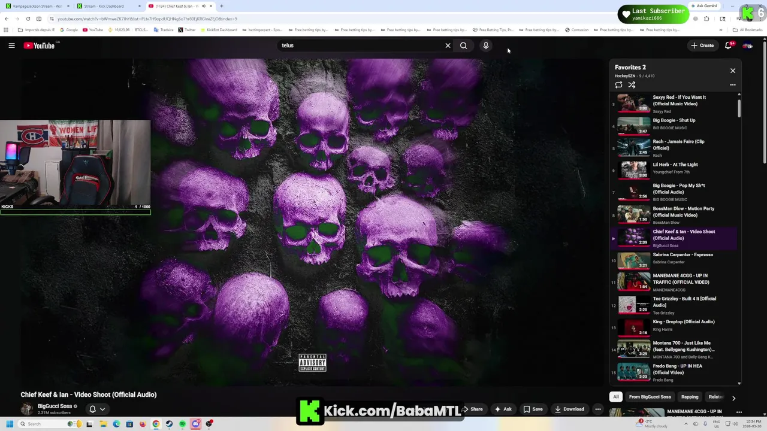Click the Download button
The width and height of the screenshot is (767, 431).
(x=569, y=409)
